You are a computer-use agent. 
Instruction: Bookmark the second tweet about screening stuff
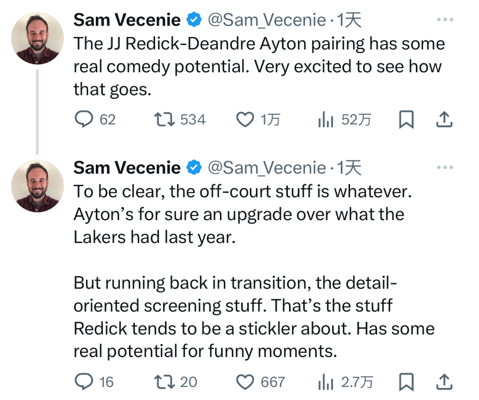pyautogui.click(x=406, y=382)
